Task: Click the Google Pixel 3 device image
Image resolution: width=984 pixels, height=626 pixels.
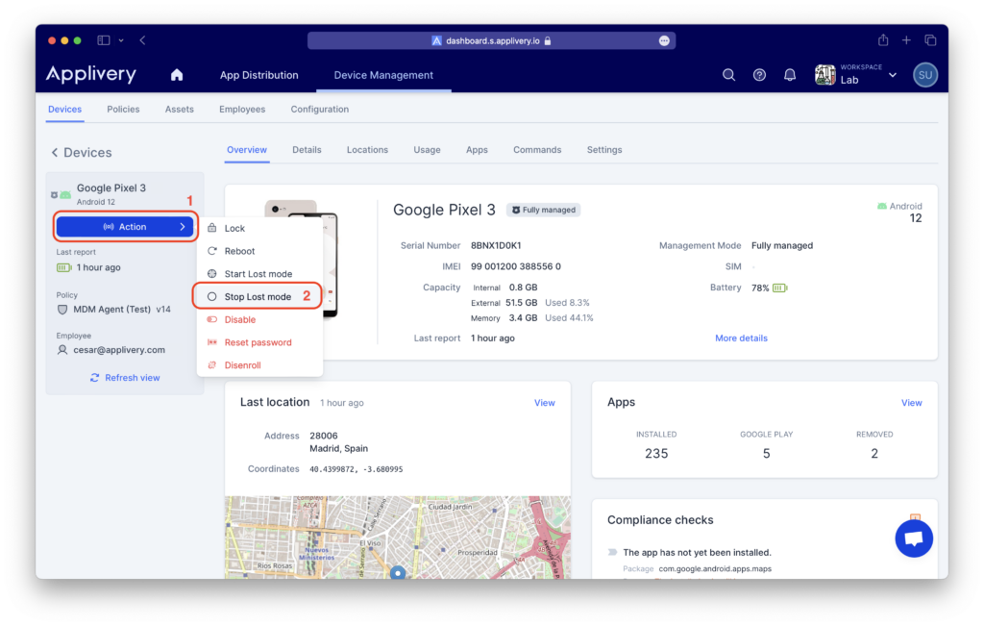Action: coord(301,259)
